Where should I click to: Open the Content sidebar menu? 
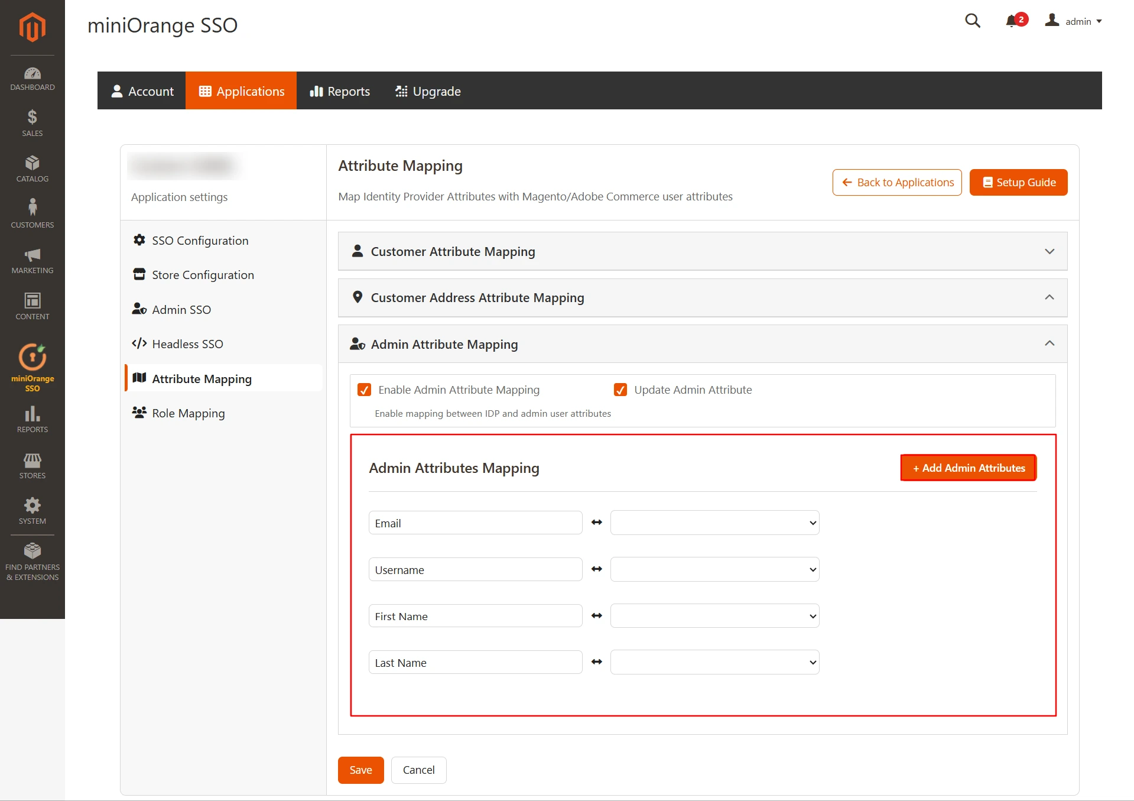(33, 306)
